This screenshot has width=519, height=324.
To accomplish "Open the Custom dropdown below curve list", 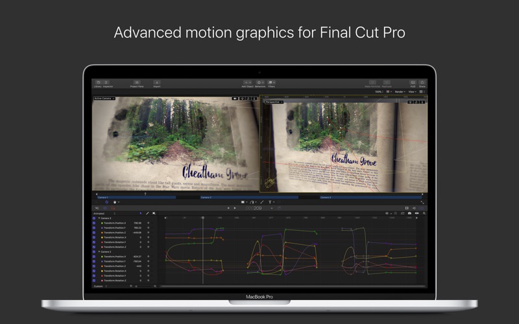I will 101,286.
